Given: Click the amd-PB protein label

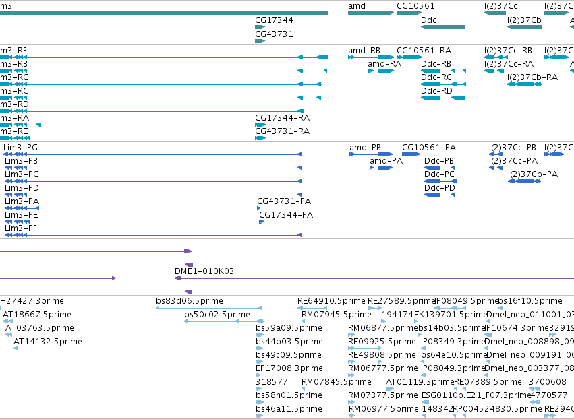Looking at the screenshot, I should tap(366, 148).
